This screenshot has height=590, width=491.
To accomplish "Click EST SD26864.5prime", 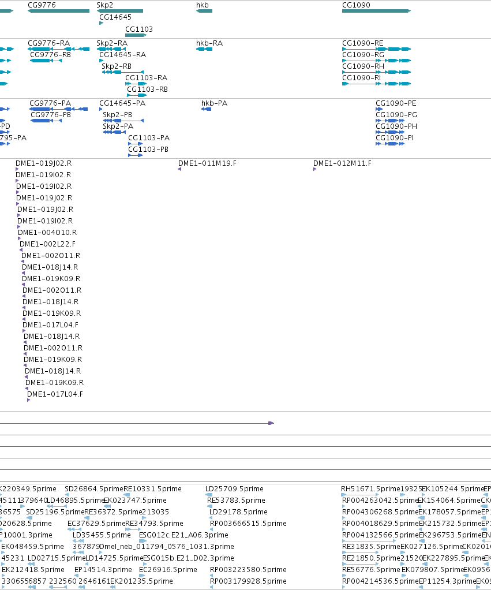I will coord(94,489).
